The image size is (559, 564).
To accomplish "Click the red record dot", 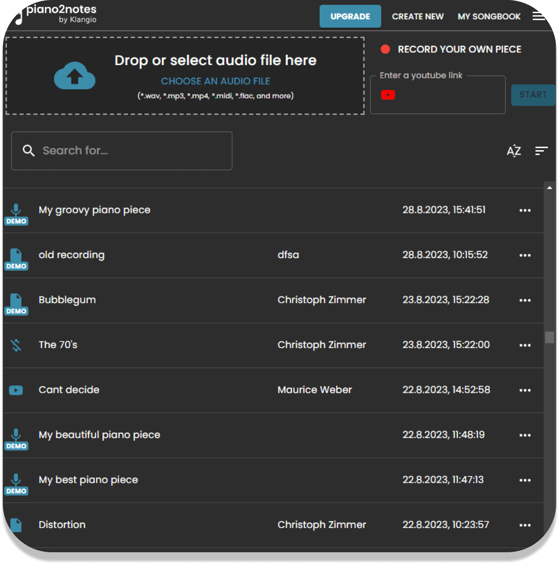I will (385, 49).
